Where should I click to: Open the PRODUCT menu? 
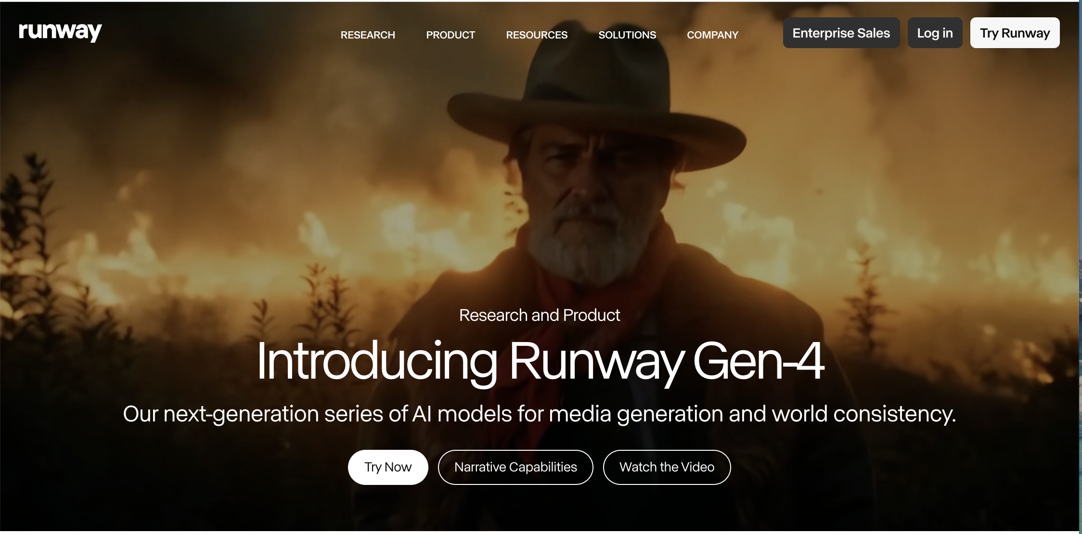(x=451, y=35)
